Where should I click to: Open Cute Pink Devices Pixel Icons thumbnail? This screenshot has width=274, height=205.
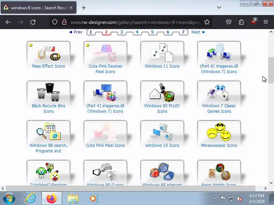point(105,53)
